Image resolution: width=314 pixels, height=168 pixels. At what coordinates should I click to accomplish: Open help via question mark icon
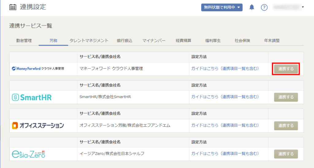[264, 7]
